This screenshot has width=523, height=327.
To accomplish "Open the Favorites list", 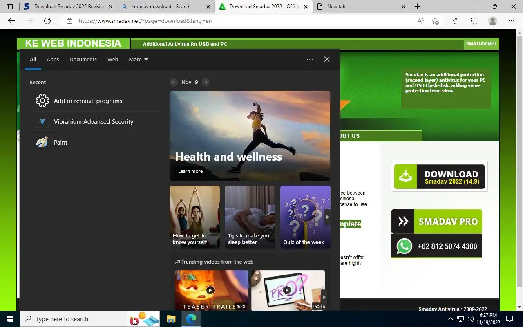I will click(456, 21).
